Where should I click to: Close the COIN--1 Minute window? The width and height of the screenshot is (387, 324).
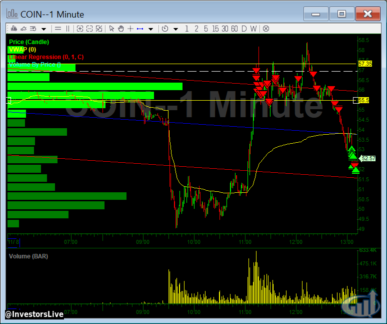tap(367, 14)
